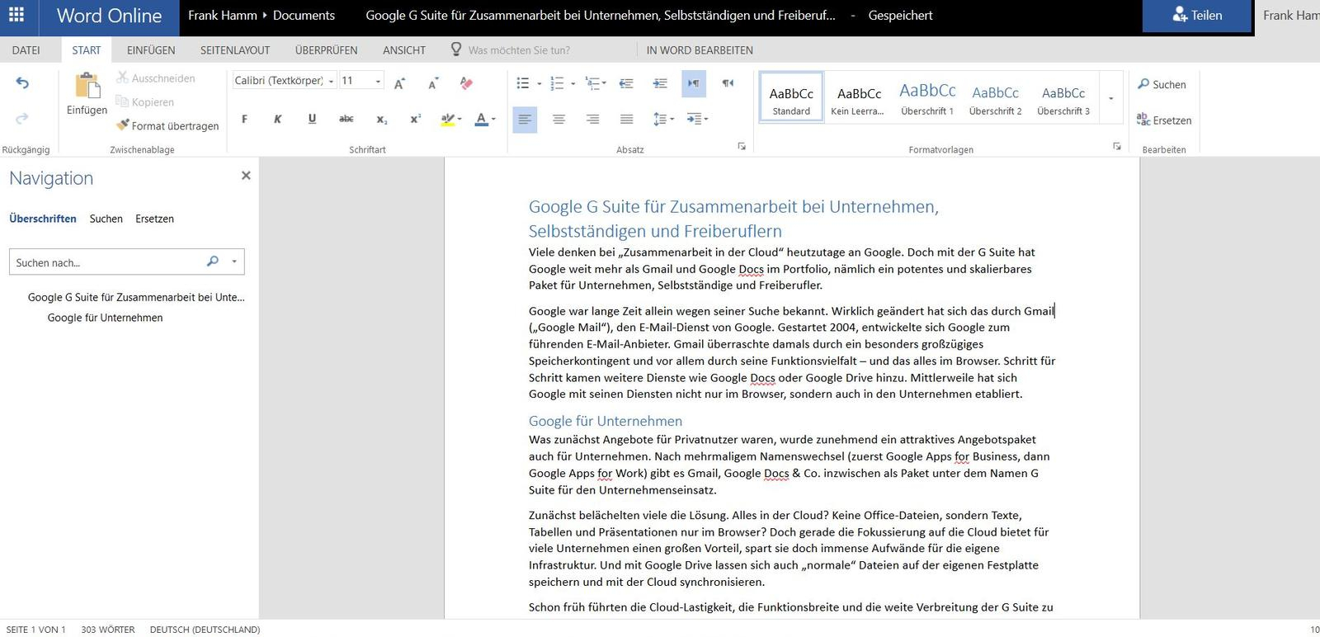Open the app launcher grid
Viewport: 1320px width, 637px height.
pos(16,15)
